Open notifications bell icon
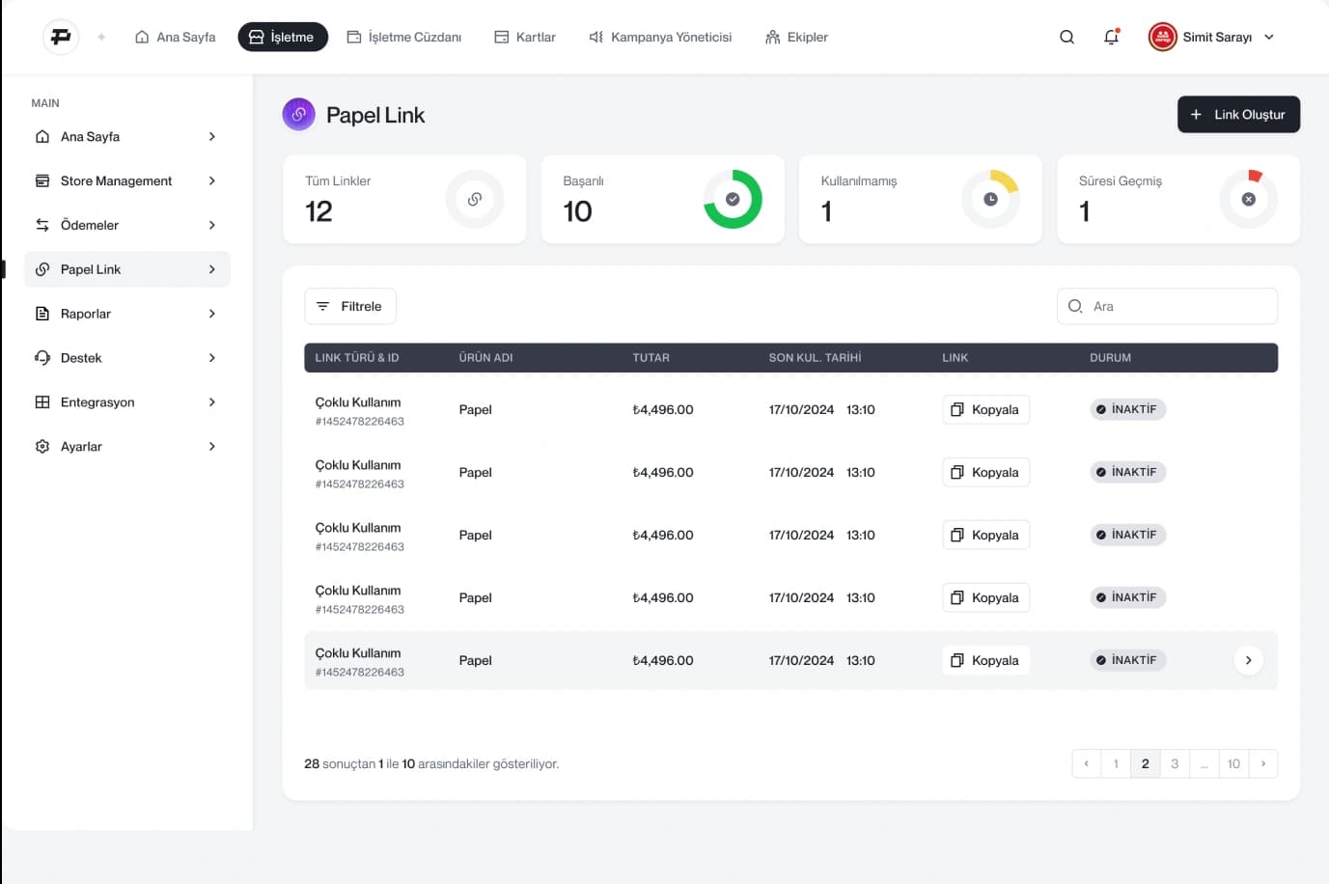Viewport: 1329px width, 884px height. click(x=1112, y=37)
